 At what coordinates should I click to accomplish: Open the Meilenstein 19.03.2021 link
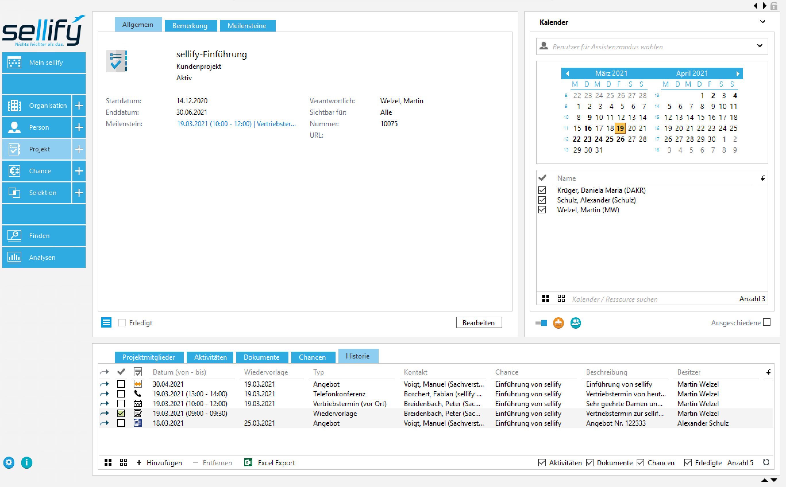pyautogui.click(x=236, y=124)
